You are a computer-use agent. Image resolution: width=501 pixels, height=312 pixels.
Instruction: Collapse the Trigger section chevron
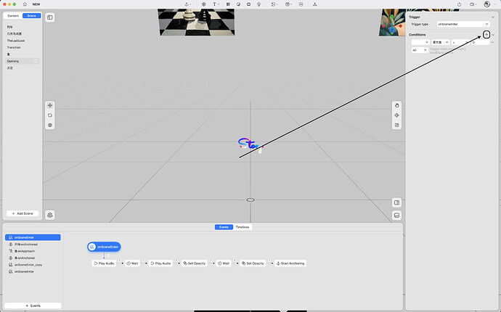[494, 17]
